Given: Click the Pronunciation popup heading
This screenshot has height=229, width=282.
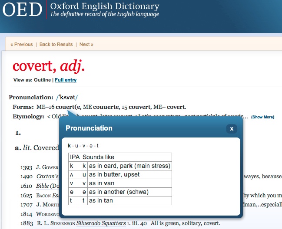Looking at the screenshot, I should click(89, 128).
